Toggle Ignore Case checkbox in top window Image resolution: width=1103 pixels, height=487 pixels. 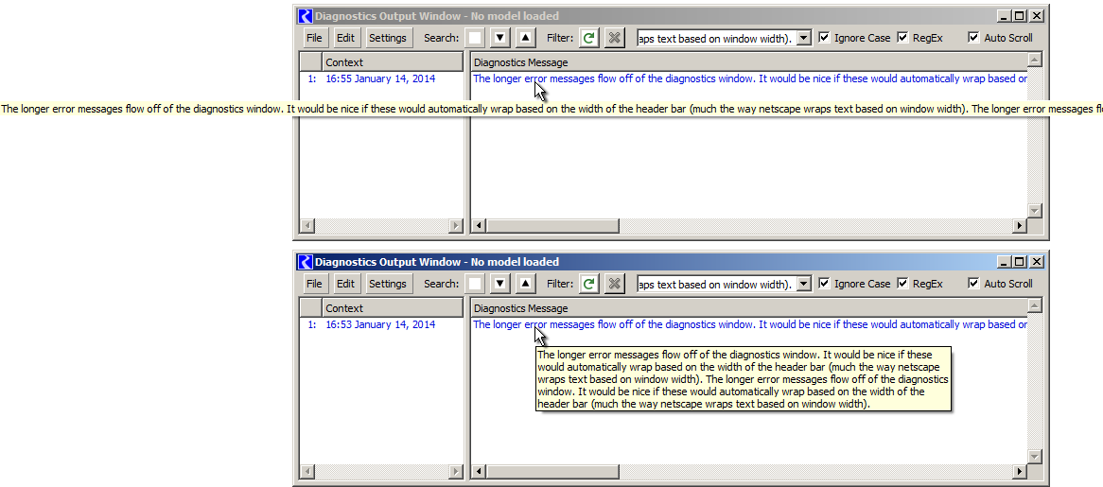click(825, 38)
